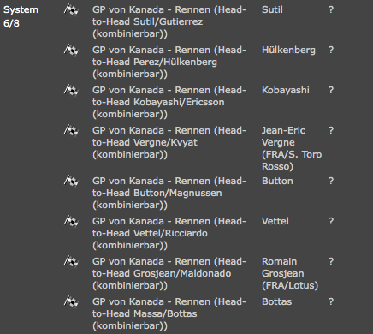Click racing flag icon for Massa/Bottas bet
Viewport: 373px width, 334px height.
71,302
